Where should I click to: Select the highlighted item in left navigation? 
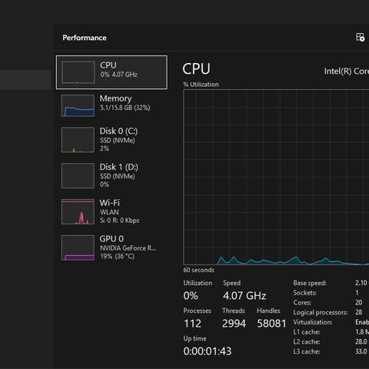pyautogui.click(x=25, y=80)
